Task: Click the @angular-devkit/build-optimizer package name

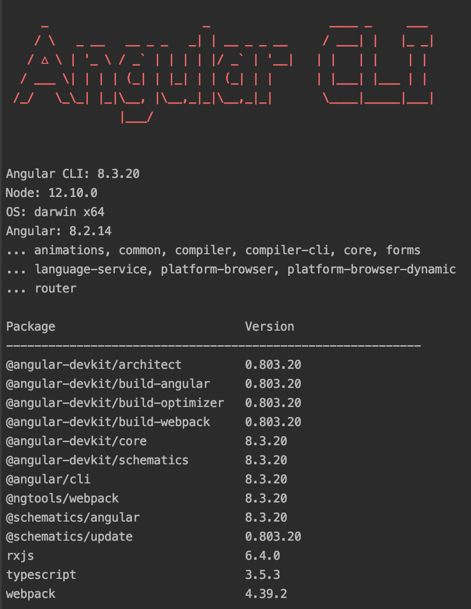Action: click(115, 403)
